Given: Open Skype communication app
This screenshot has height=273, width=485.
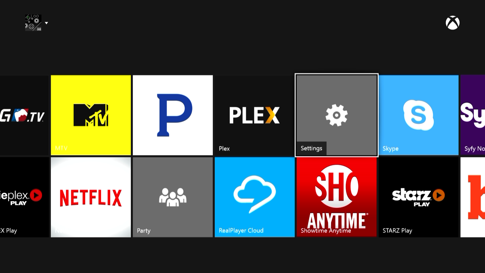Looking at the screenshot, I should pos(419,115).
